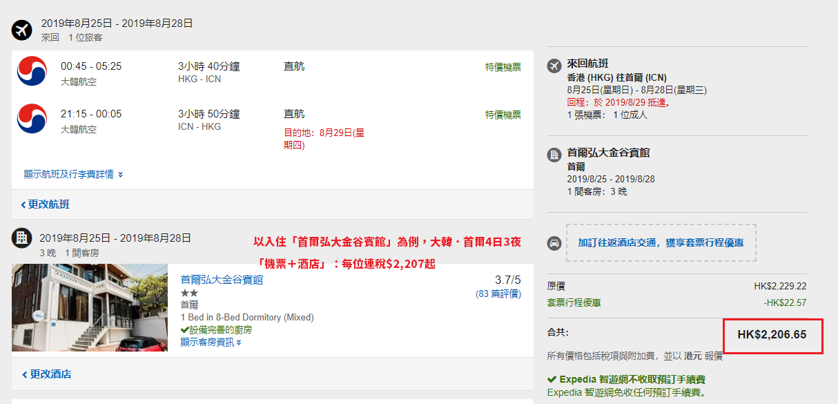Click the airplane icon beside flight dates
Viewport: 838px width, 404px height.
22,30
